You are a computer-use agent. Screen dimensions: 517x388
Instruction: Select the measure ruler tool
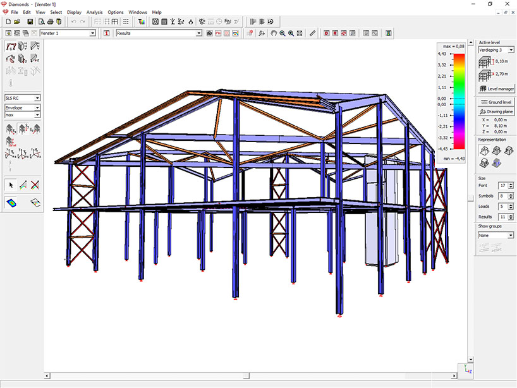(x=313, y=33)
